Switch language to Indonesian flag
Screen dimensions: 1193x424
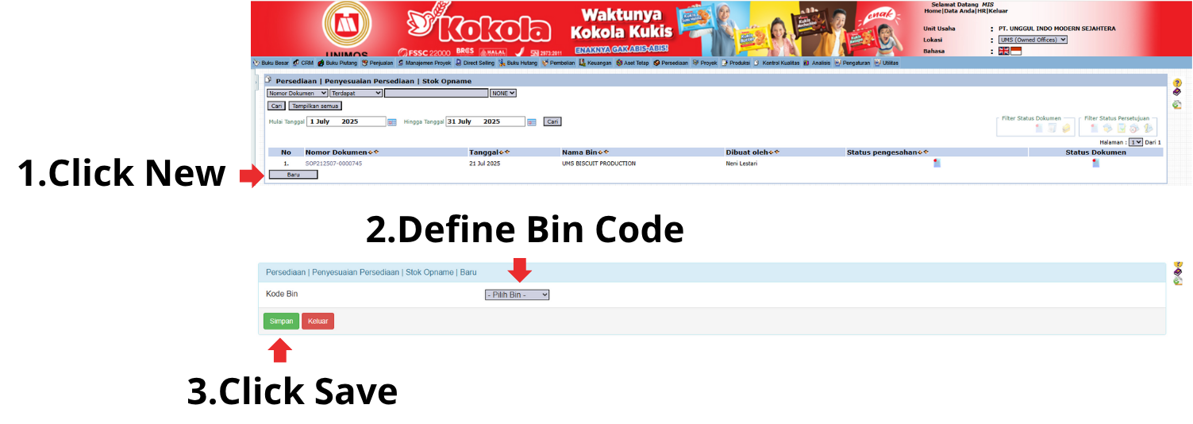pyautogui.click(x=1015, y=51)
